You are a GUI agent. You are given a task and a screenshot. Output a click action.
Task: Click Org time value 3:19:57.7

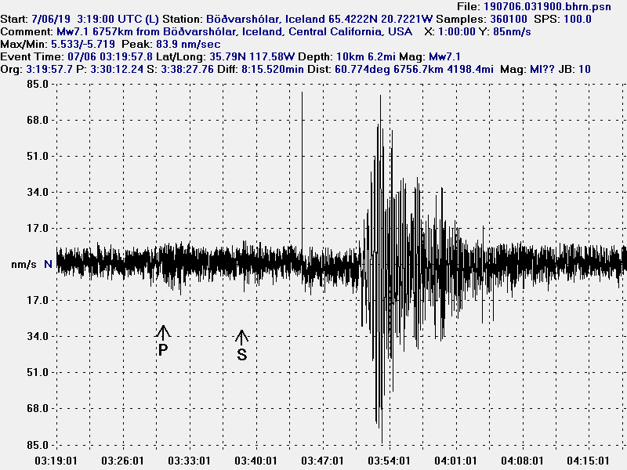(49, 69)
